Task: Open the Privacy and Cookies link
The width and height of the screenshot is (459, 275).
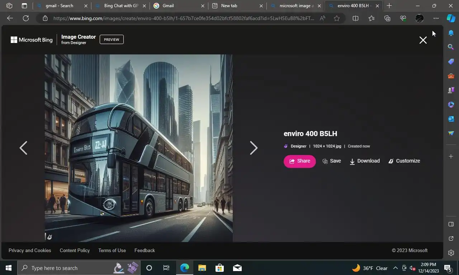Action: tap(30, 250)
